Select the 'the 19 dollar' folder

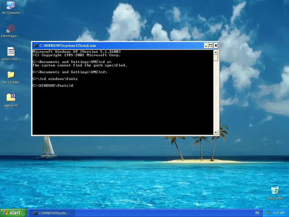pyautogui.click(x=11, y=77)
